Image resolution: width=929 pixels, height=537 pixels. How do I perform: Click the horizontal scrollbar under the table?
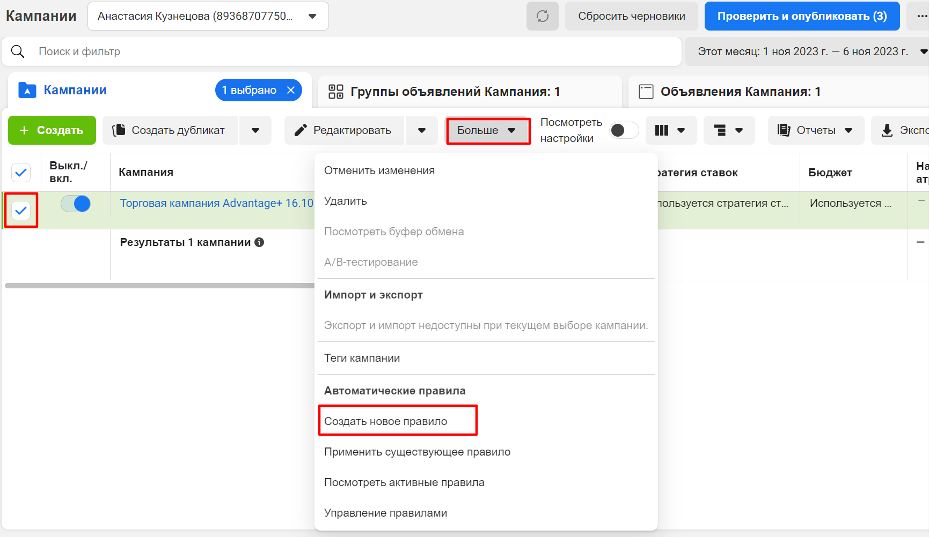159,286
